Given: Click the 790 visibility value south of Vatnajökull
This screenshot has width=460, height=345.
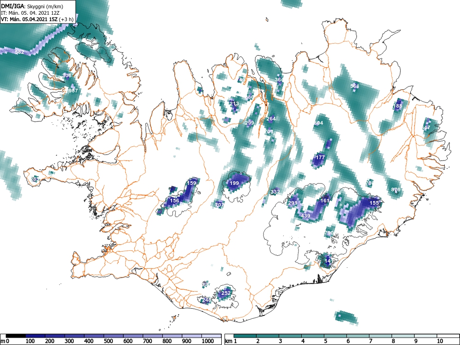Looking at the screenshot, I should click(x=329, y=233).
